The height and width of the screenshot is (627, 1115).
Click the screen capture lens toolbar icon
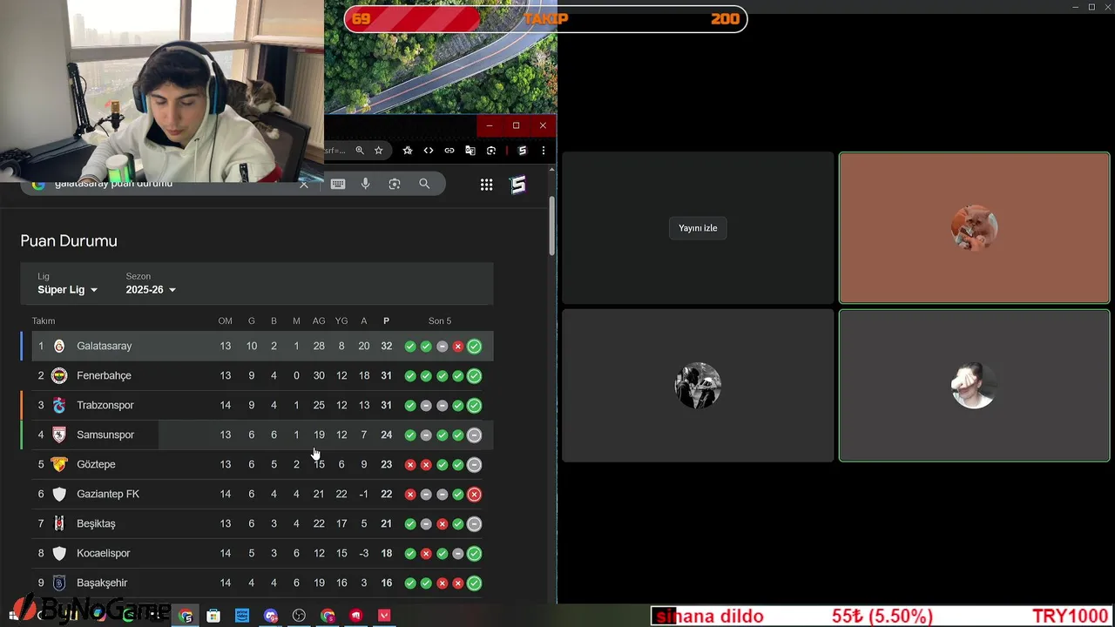click(x=491, y=151)
